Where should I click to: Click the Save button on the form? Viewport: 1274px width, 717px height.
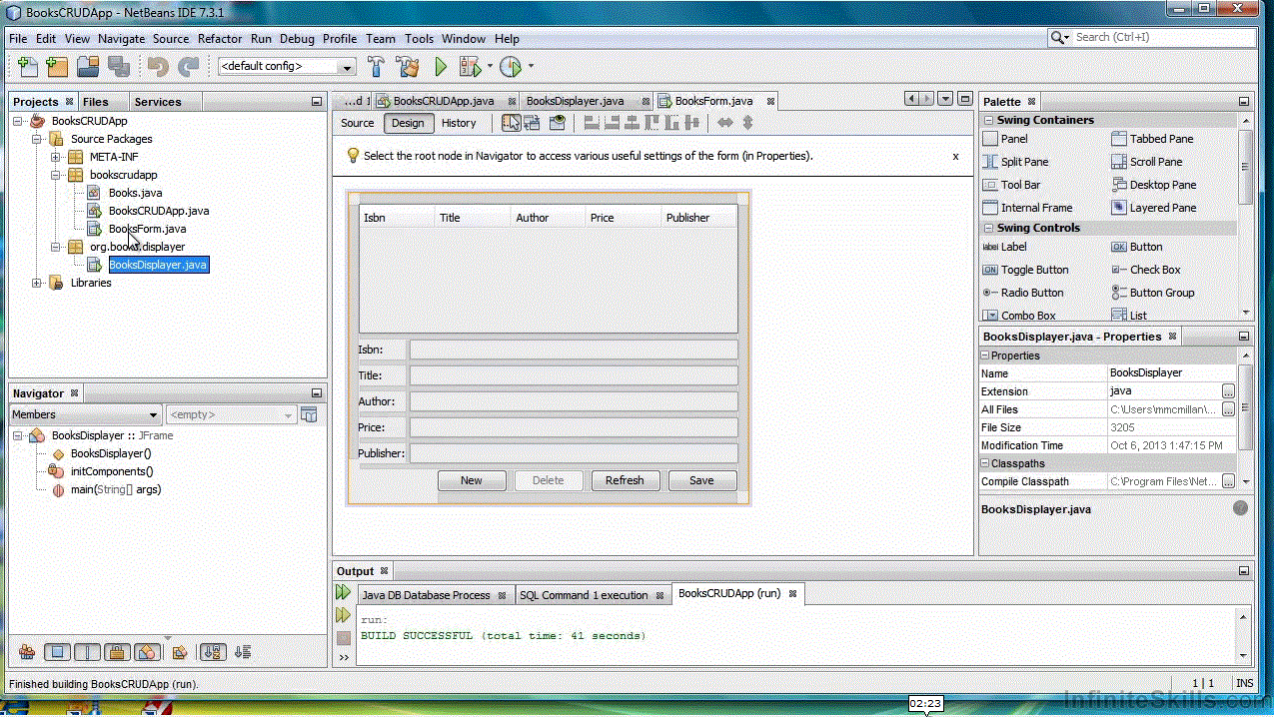coord(702,480)
